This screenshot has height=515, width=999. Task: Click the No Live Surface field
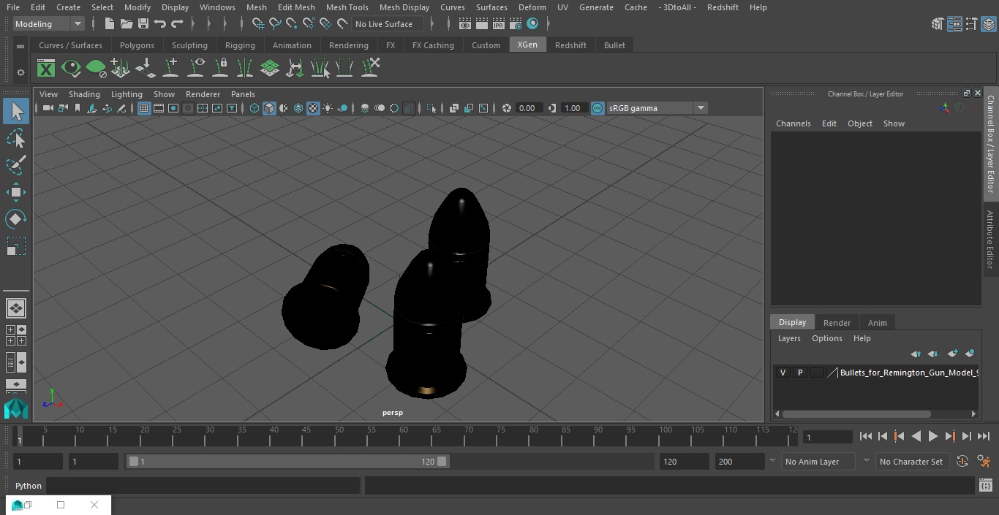click(388, 24)
